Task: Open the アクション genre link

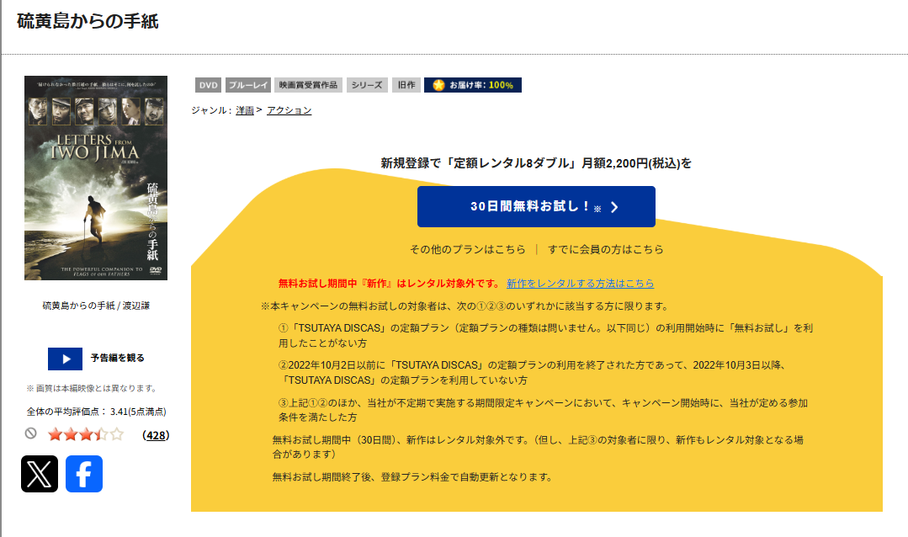Action: [x=289, y=110]
